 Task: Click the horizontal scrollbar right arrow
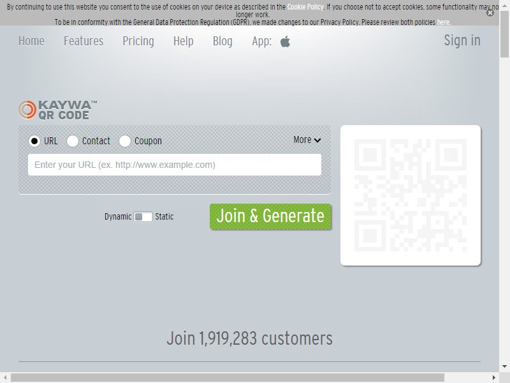tap(494, 377)
